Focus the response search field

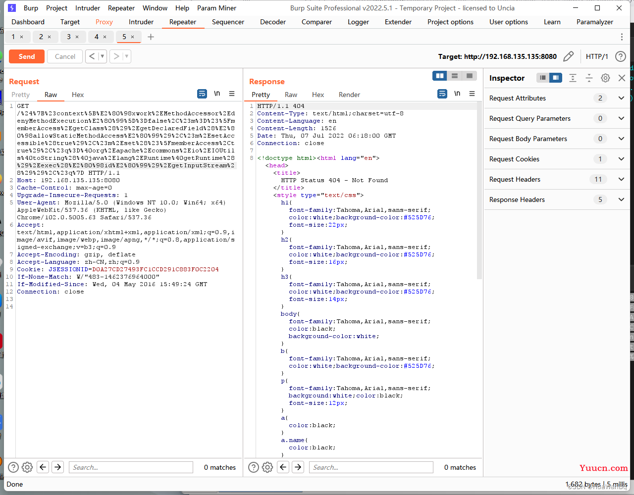click(x=371, y=467)
